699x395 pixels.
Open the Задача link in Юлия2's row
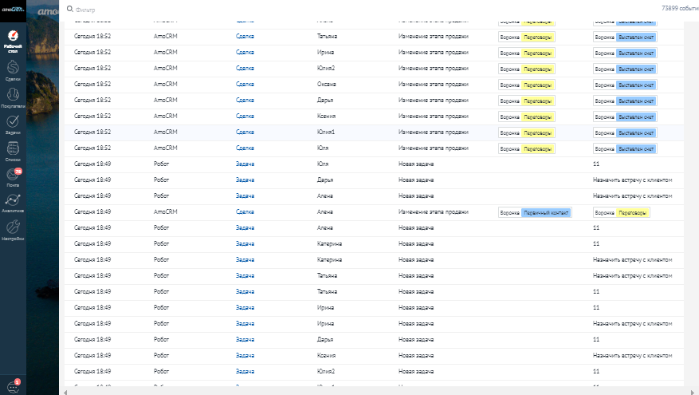tap(245, 371)
